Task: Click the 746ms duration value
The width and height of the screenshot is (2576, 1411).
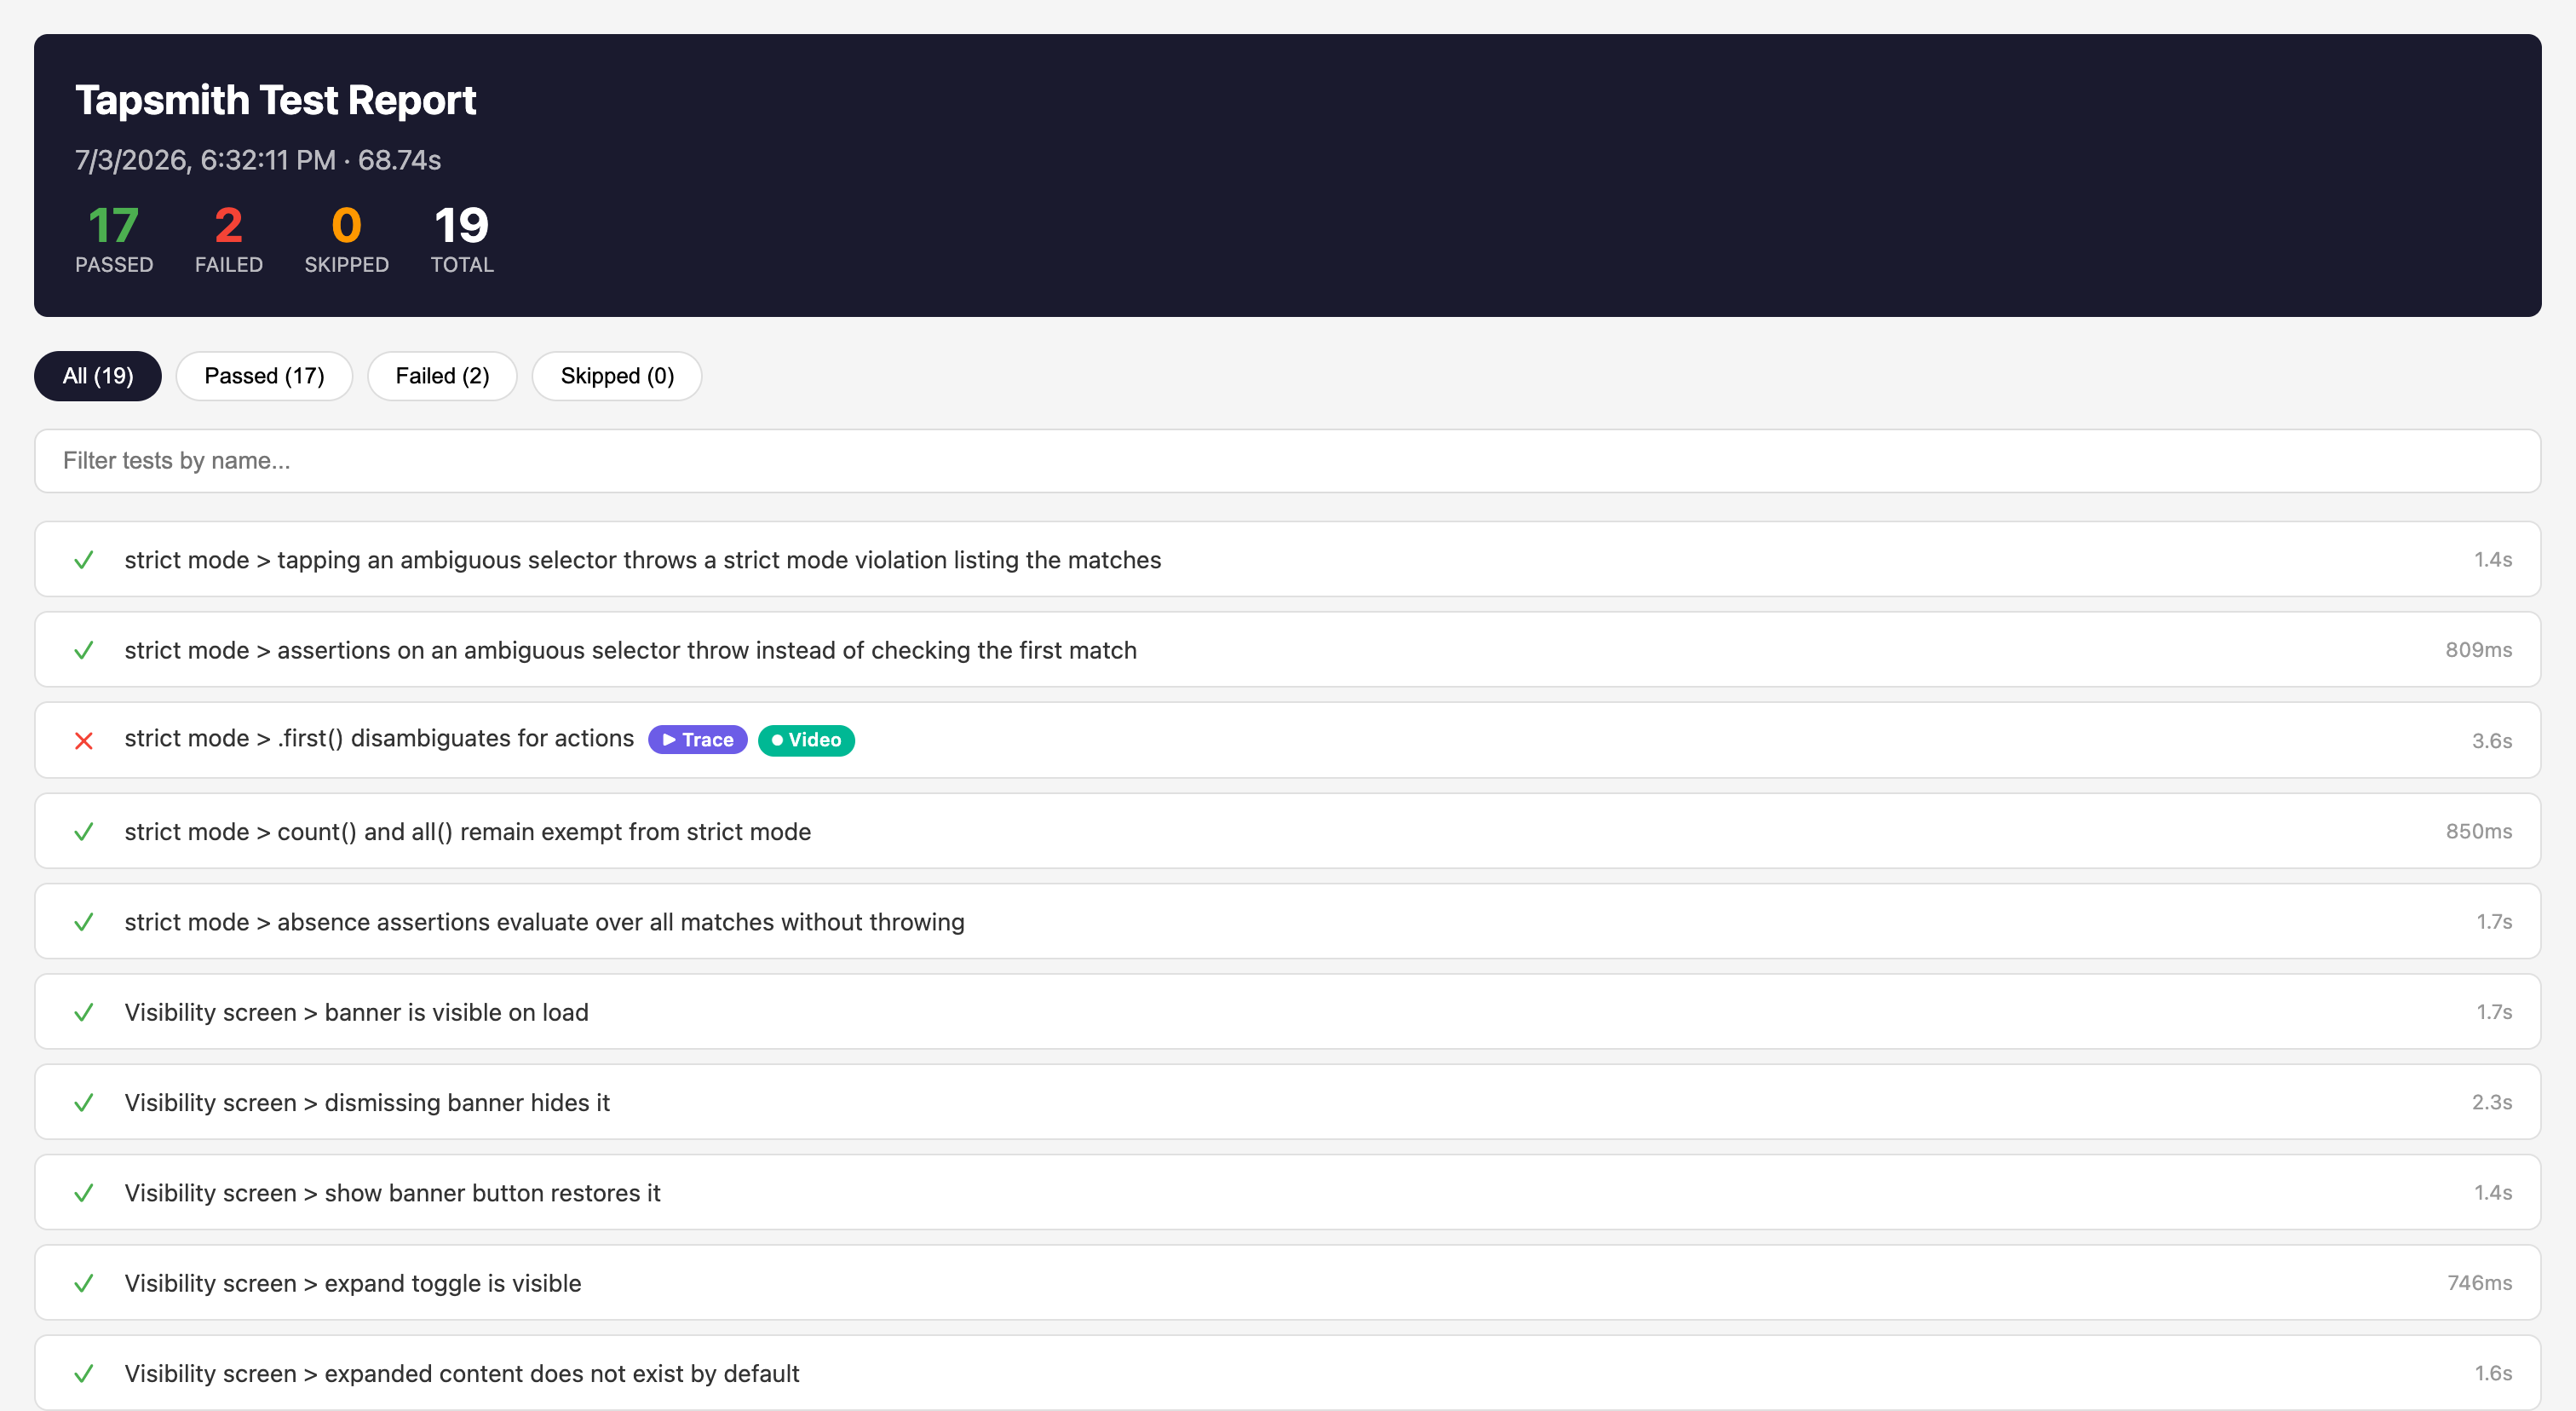Action: (2479, 1283)
